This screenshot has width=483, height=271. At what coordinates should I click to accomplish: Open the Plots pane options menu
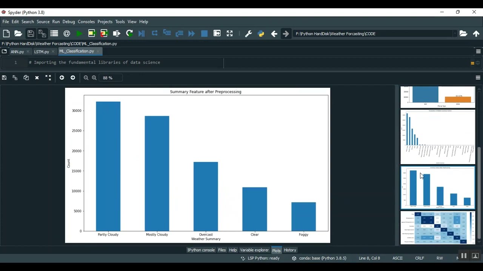click(478, 78)
